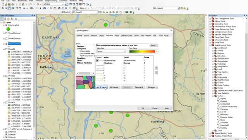Click the green circle symbol of PreyVengGwl

point(8,29)
